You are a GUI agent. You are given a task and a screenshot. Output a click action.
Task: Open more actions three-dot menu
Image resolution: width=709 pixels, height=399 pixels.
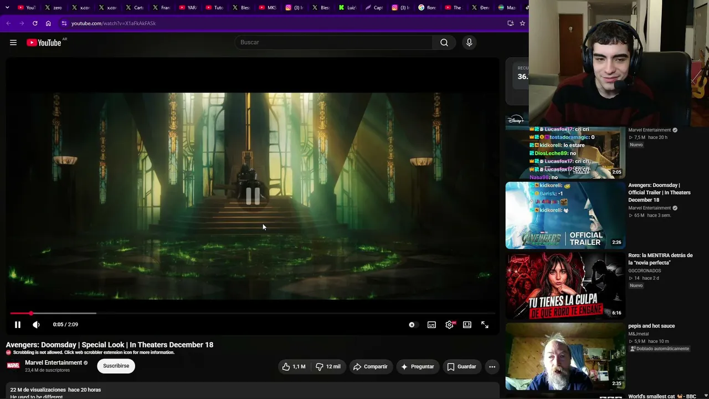tap(492, 366)
